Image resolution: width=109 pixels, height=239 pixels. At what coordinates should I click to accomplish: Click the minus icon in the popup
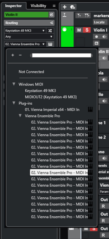coord(20,55)
